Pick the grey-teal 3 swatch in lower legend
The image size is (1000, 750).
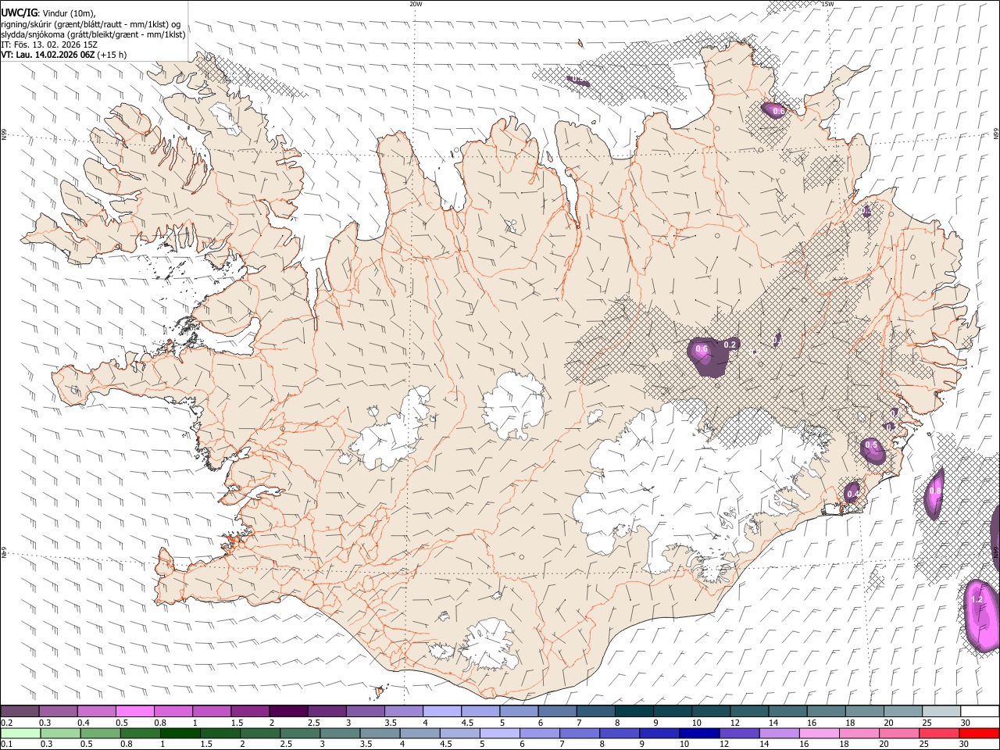tap(340, 733)
